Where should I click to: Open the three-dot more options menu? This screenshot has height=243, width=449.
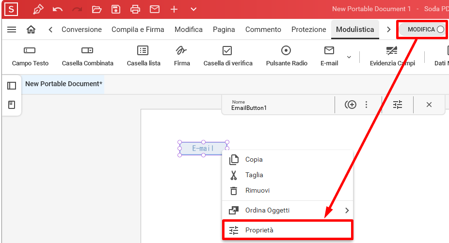click(x=366, y=105)
